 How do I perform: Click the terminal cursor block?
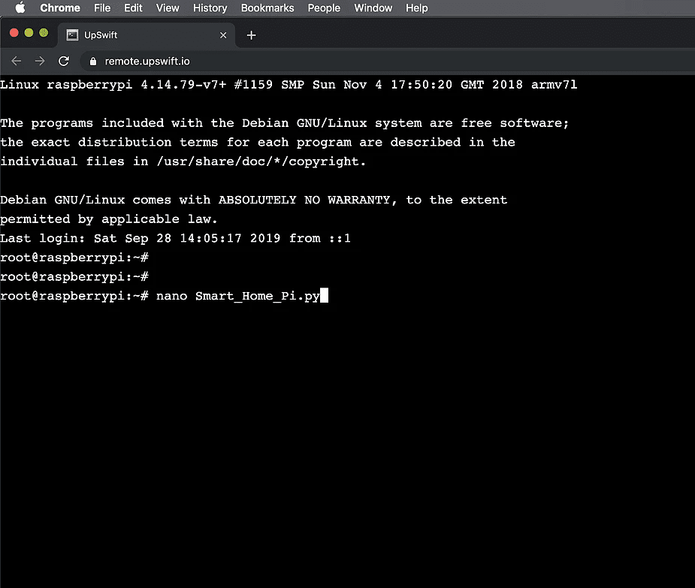(x=324, y=296)
